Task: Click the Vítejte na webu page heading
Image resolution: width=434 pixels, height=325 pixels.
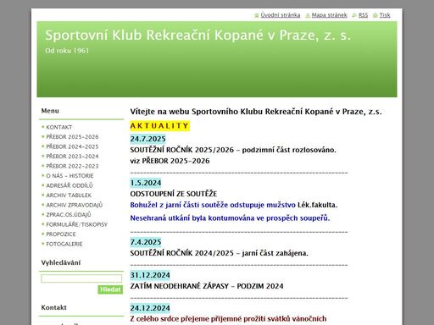Action: (256, 112)
